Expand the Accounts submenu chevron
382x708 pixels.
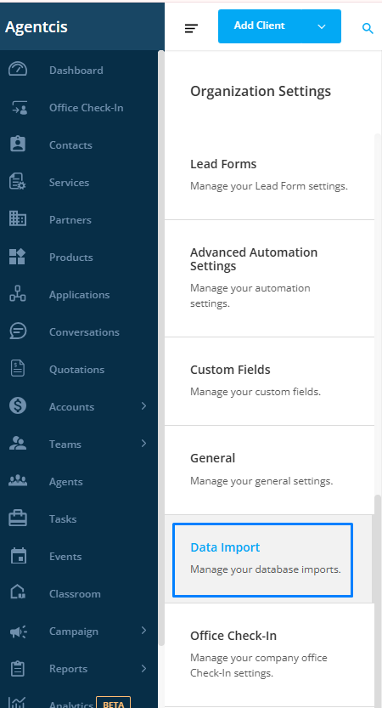tap(143, 406)
